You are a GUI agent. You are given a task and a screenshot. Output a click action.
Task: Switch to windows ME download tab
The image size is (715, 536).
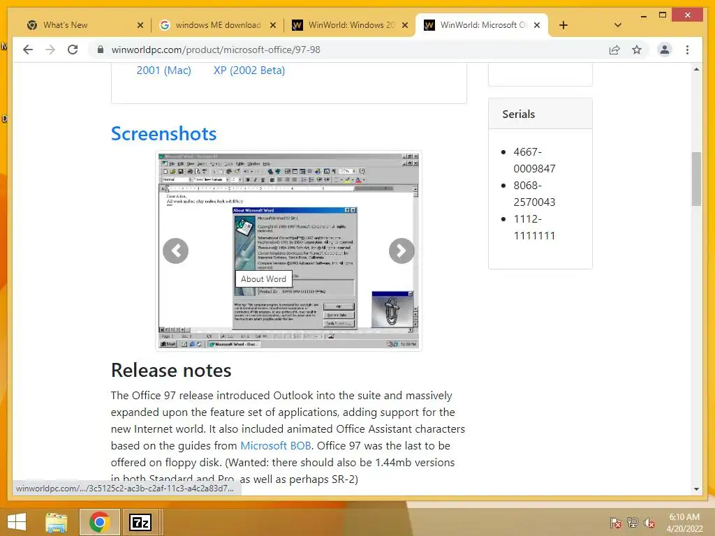point(218,25)
